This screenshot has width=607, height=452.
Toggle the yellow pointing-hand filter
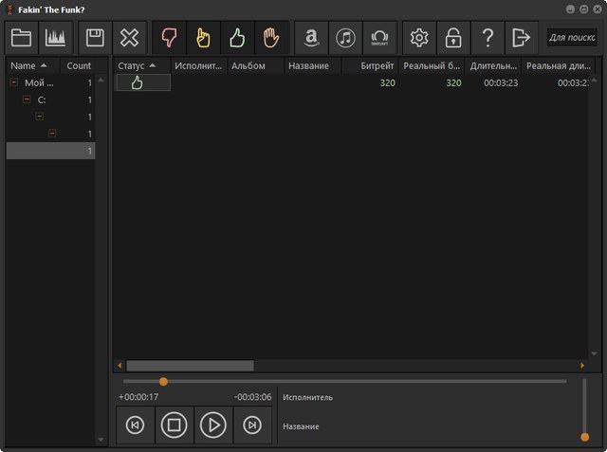pyautogui.click(x=202, y=38)
